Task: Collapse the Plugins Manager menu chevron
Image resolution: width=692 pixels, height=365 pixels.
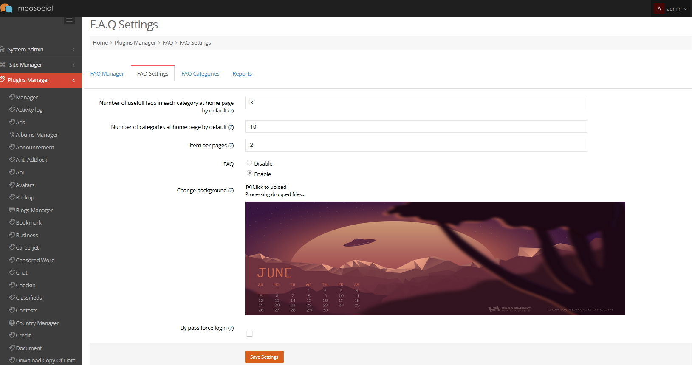Action: click(73, 80)
